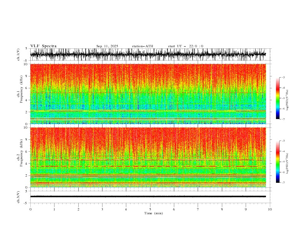Click time axis tick label "1"
This screenshot has height=235, width=304.
click(54, 209)
